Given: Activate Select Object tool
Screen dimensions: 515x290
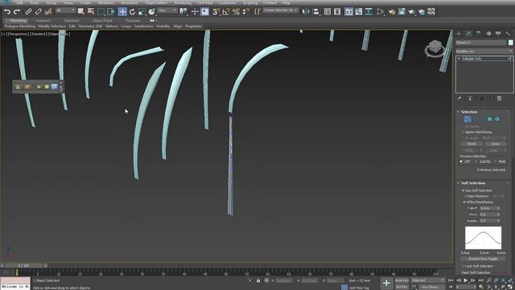Looking at the screenshot, I should click(80, 12).
